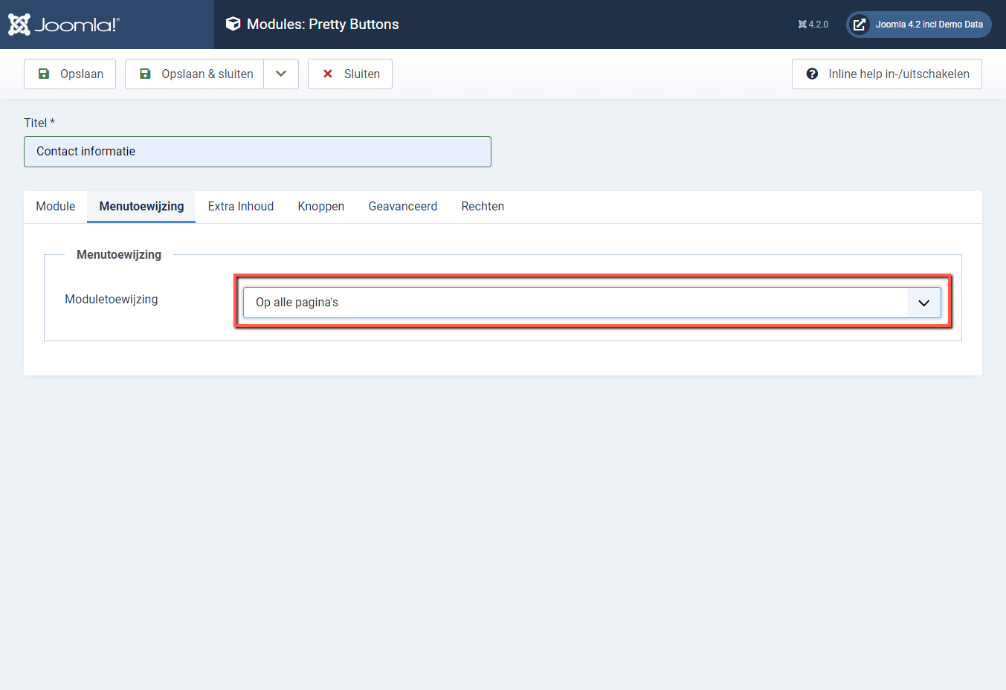Click the module package icon beside 'Modules: Pretty Buttons'
Image resolution: width=1006 pixels, height=690 pixels.
click(233, 23)
